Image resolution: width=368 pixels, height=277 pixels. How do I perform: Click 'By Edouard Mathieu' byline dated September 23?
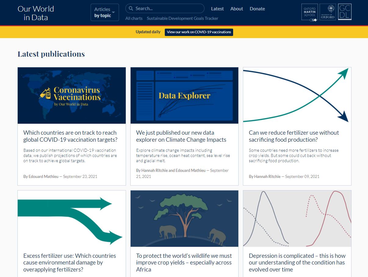[60, 176]
